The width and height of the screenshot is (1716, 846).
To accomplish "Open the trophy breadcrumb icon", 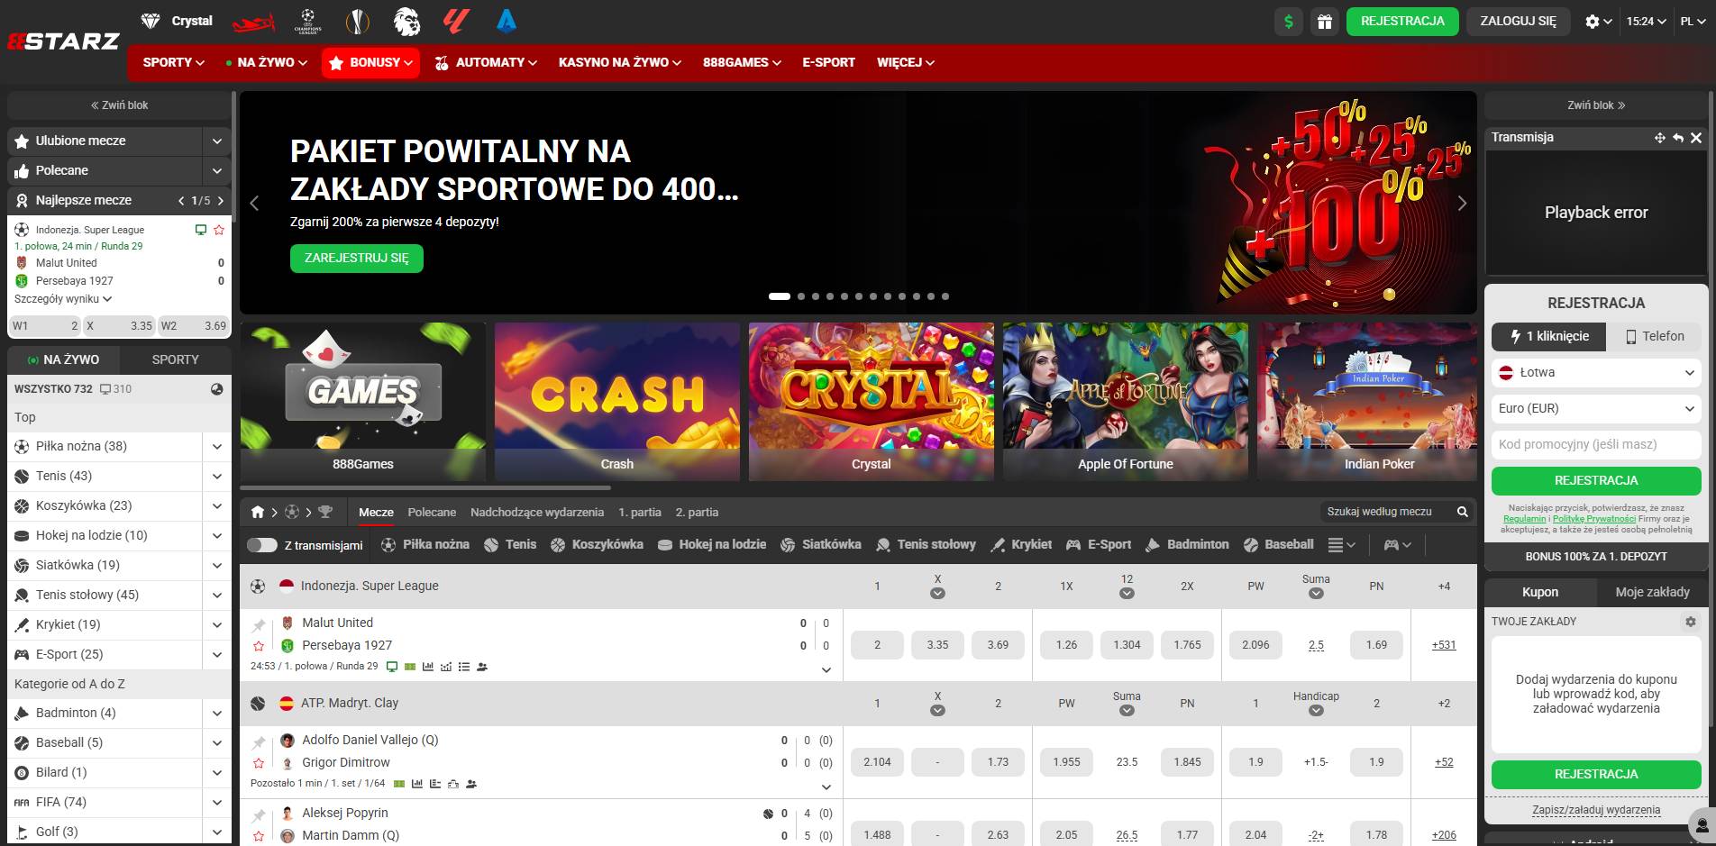I will [325, 512].
